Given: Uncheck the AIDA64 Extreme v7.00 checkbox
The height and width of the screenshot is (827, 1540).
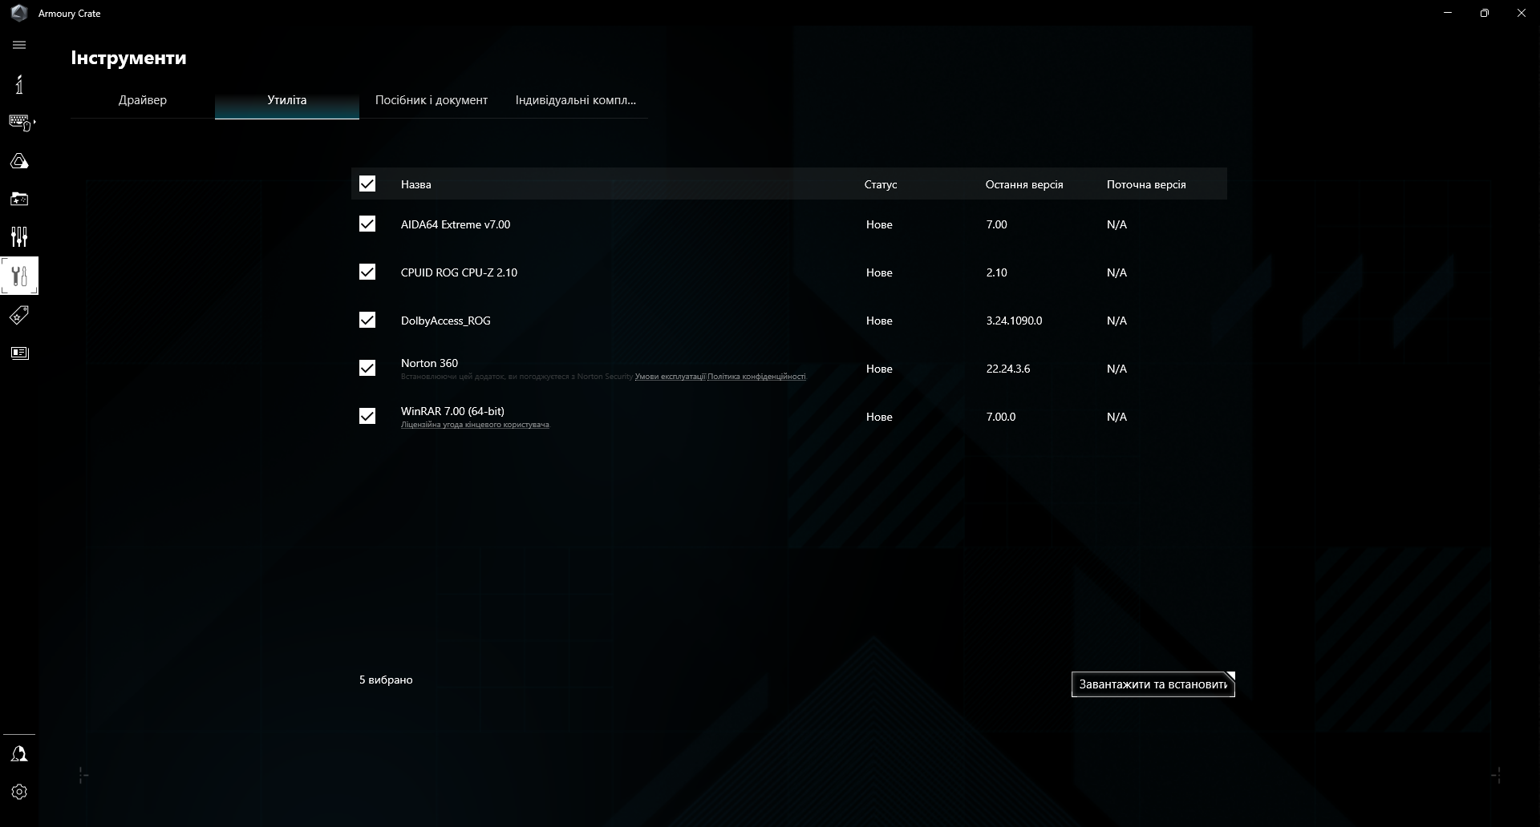Looking at the screenshot, I should pos(367,224).
